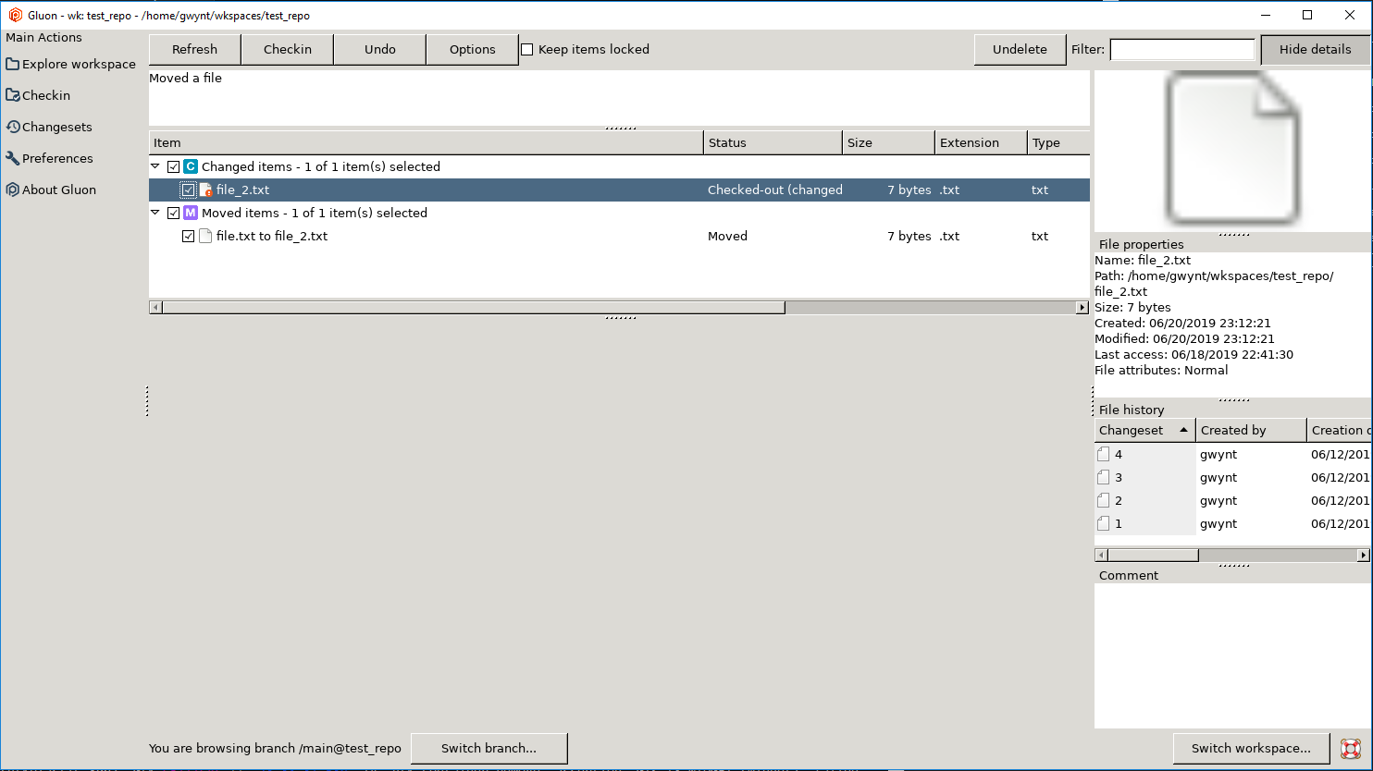Click the blue C Changed items badge

click(190, 166)
